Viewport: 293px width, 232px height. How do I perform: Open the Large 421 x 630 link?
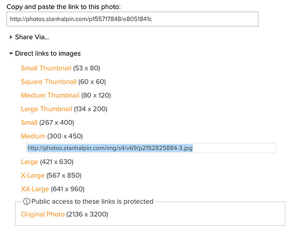click(29, 162)
